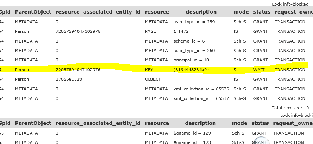Viewport: 313px width, 144px height.
Task: Select the '(8194443284a0)' key description
Action: click(191, 70)
